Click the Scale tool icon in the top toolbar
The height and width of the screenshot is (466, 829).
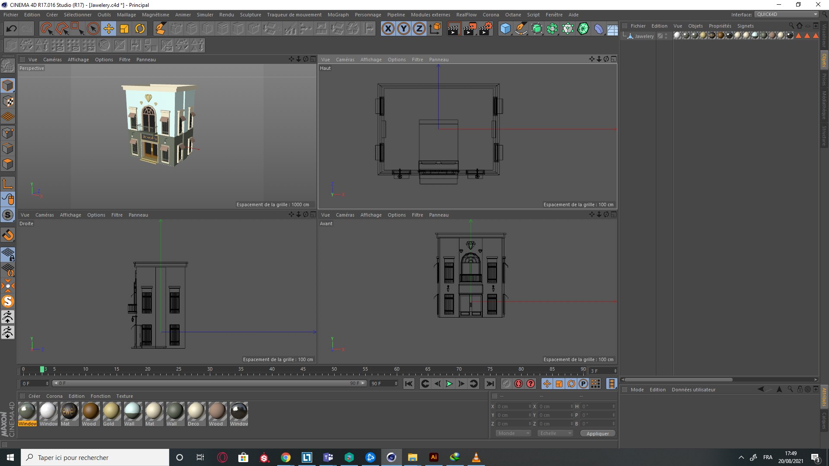click(124, 29)
